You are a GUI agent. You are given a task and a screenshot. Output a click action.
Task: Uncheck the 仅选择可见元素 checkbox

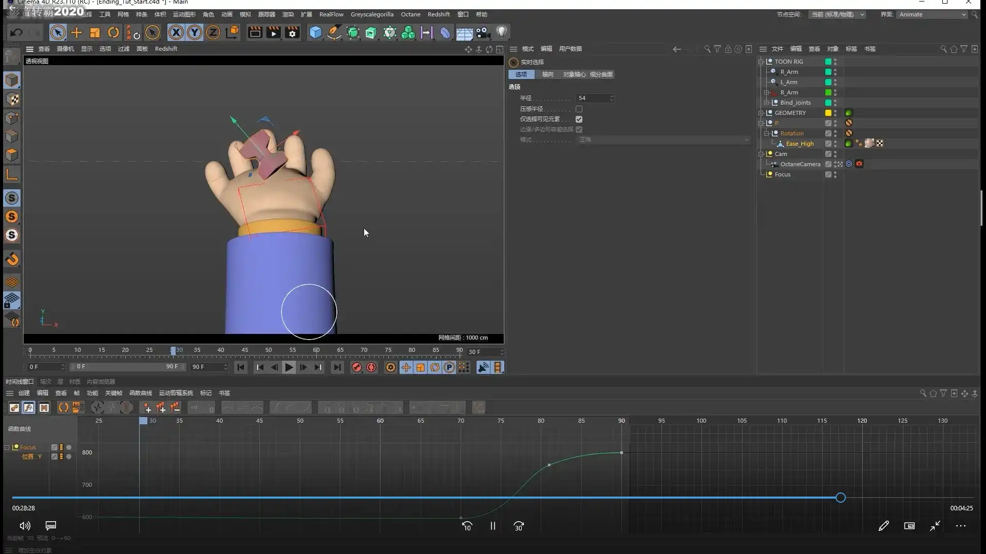pyautogui.click(x=579, y=119)
